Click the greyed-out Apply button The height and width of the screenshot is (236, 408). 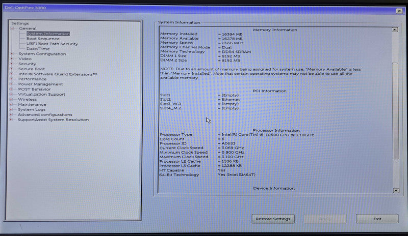(325, 219)
